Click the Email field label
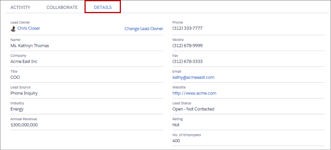Image resolution: width=331 pixels, height=150 pixels. [177, 71]
